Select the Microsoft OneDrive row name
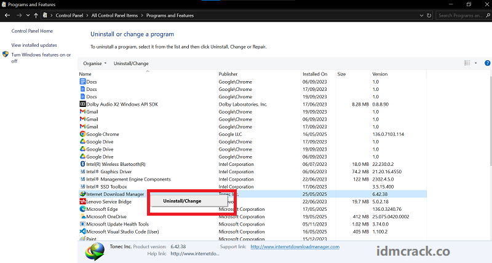This screenshot has height=263, width=492. pos(106,217)
